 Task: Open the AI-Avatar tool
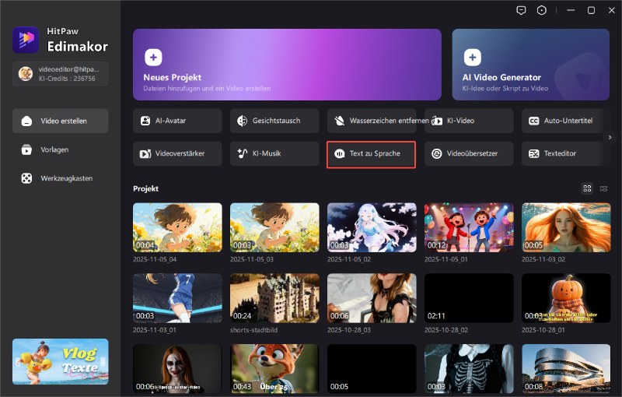pyautogui.click(x=177, y=121)
